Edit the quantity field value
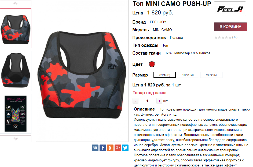Screen dimensions: 253x167 click(147, 101)
